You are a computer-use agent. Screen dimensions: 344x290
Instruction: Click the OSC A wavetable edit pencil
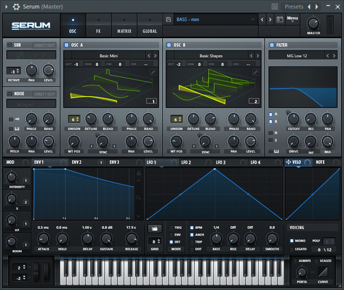pos(153,72)
